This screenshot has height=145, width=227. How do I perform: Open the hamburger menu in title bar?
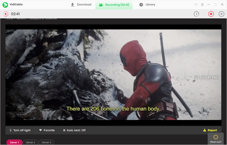202,5
